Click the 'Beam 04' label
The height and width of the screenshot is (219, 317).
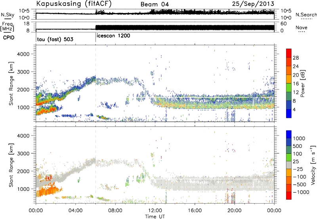155,4
